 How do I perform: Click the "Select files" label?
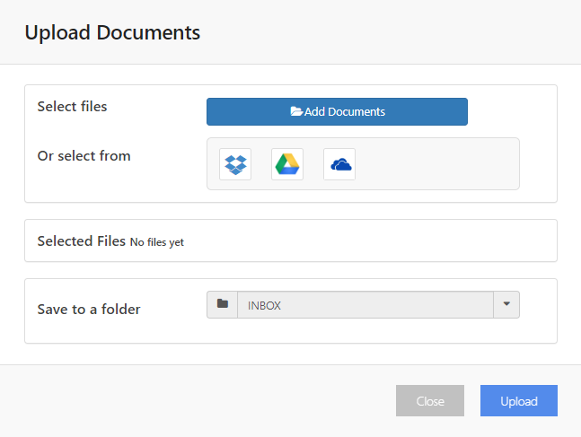[x=72, y=107]
